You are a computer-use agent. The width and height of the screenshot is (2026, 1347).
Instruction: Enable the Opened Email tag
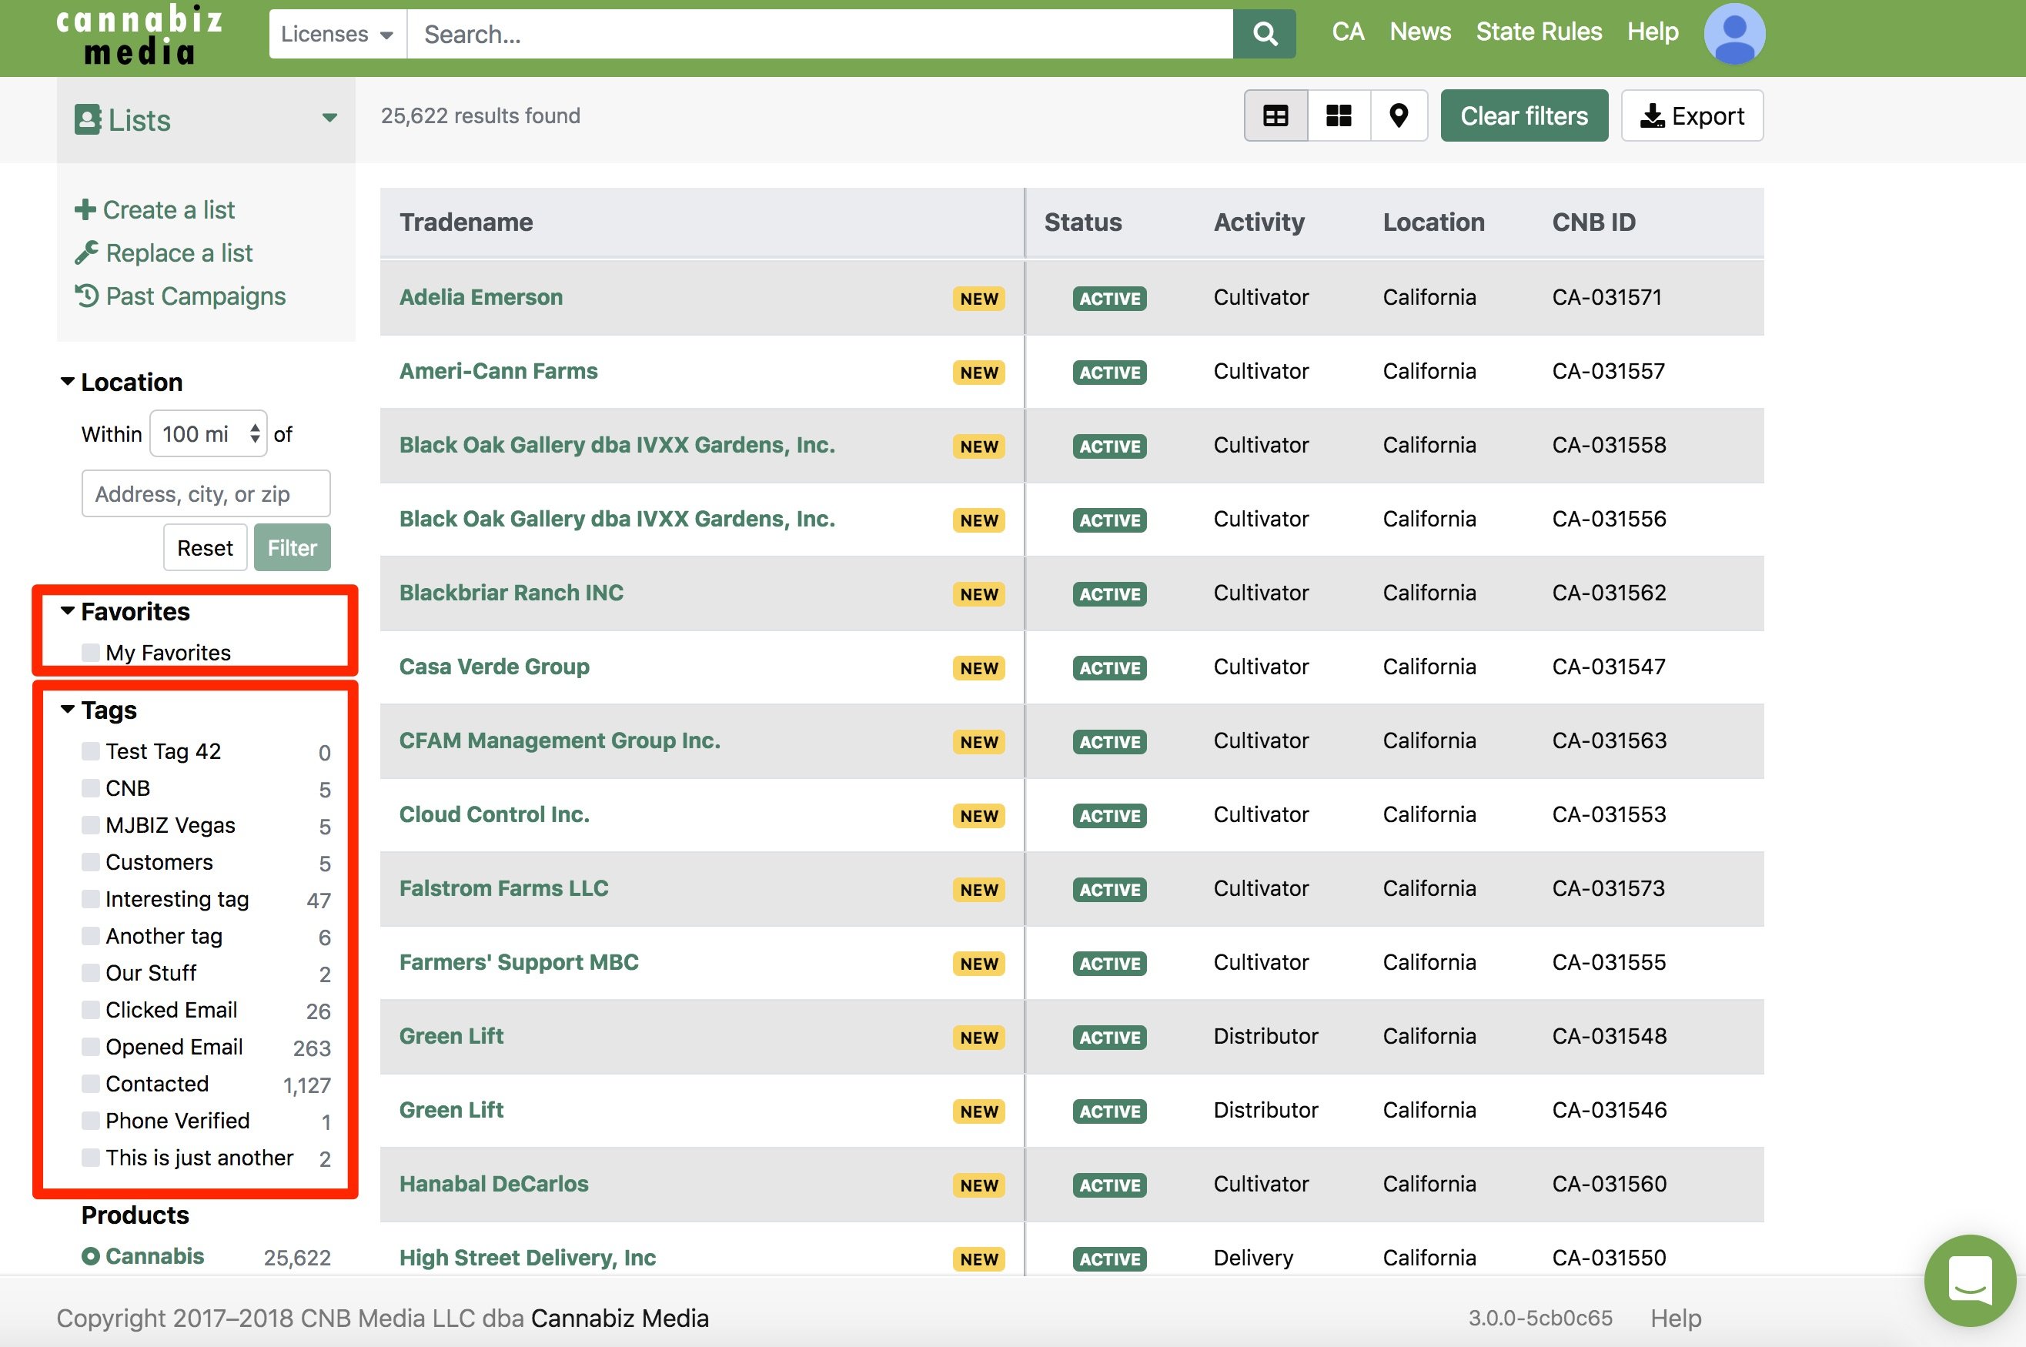click(x=90, y=1046)
